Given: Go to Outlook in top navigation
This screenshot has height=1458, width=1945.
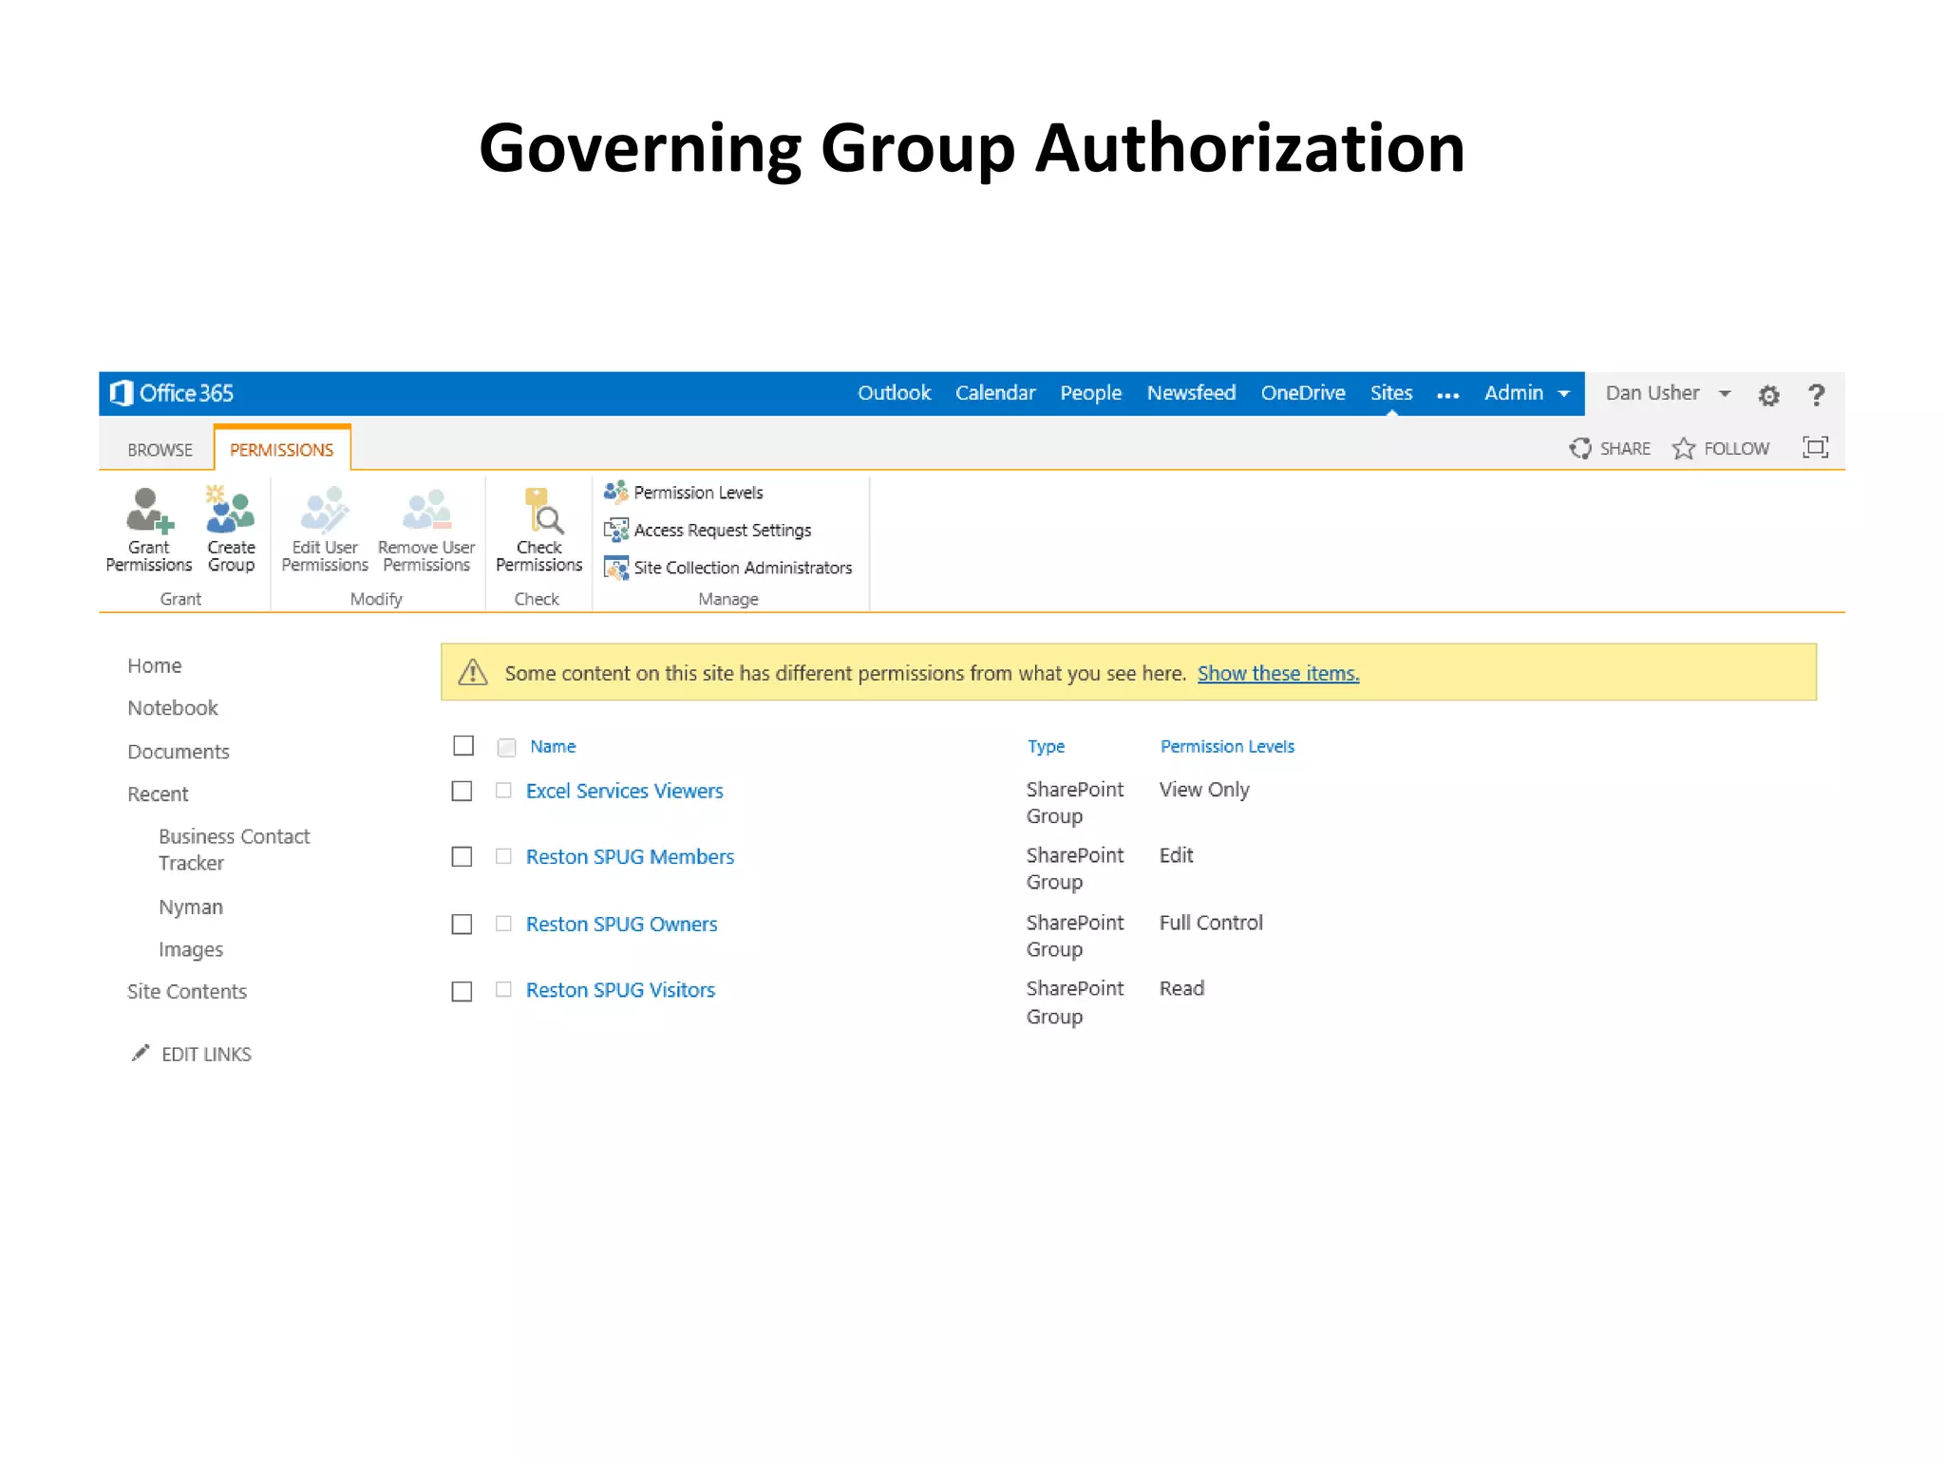Looking at the screenshot, I should [894, 393].
